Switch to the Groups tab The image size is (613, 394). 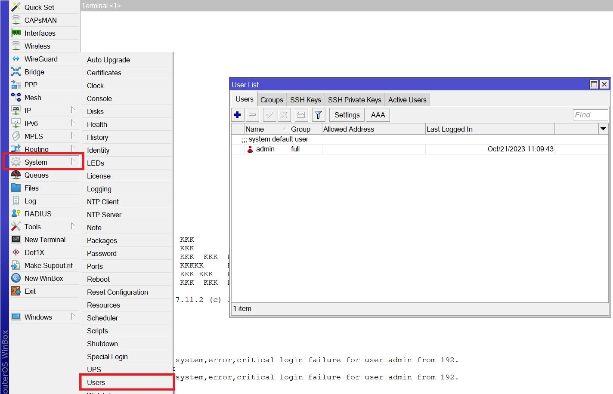click(x=272, y=100)
